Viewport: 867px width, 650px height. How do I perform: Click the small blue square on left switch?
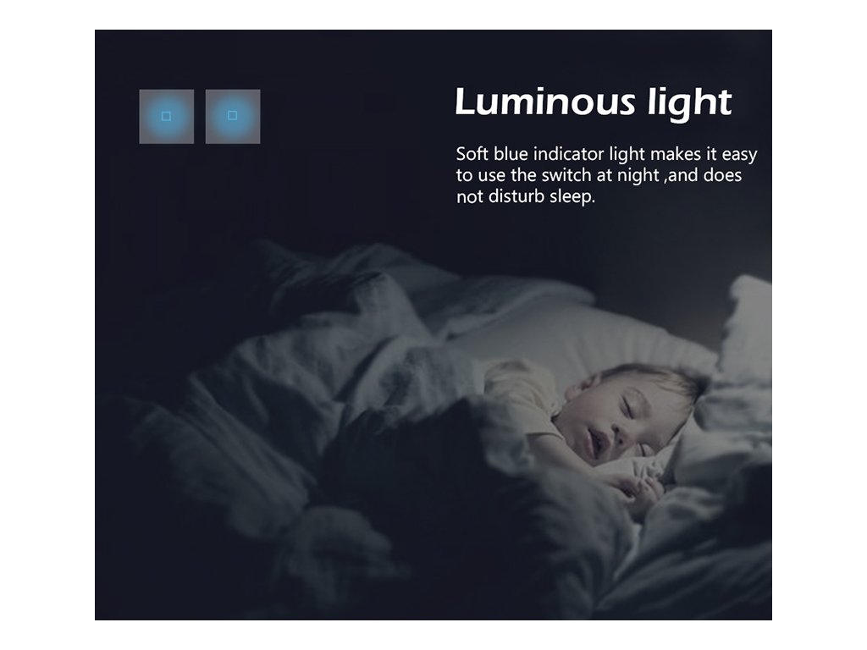(166, 116)
